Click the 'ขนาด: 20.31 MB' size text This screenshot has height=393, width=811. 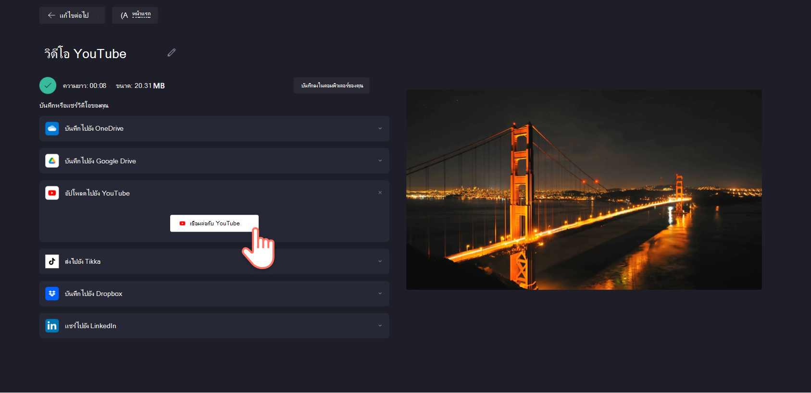point(140,86)
